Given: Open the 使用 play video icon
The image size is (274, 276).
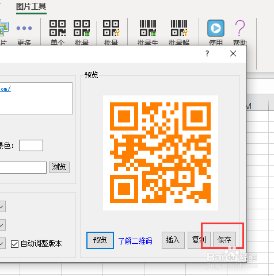Looking at the screenshot, I should pos(216,28).
